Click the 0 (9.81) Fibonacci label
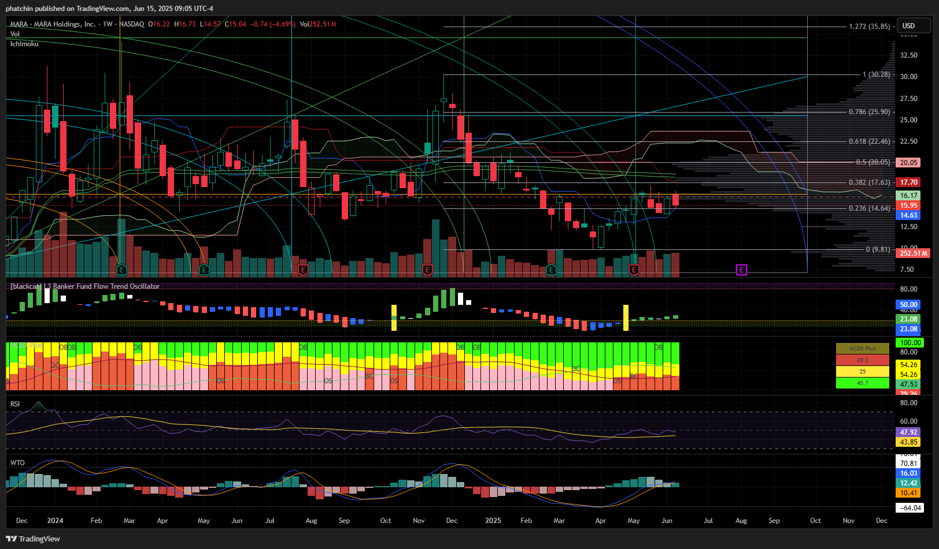This screenshot has height=549, width=939. click(878, 249)
